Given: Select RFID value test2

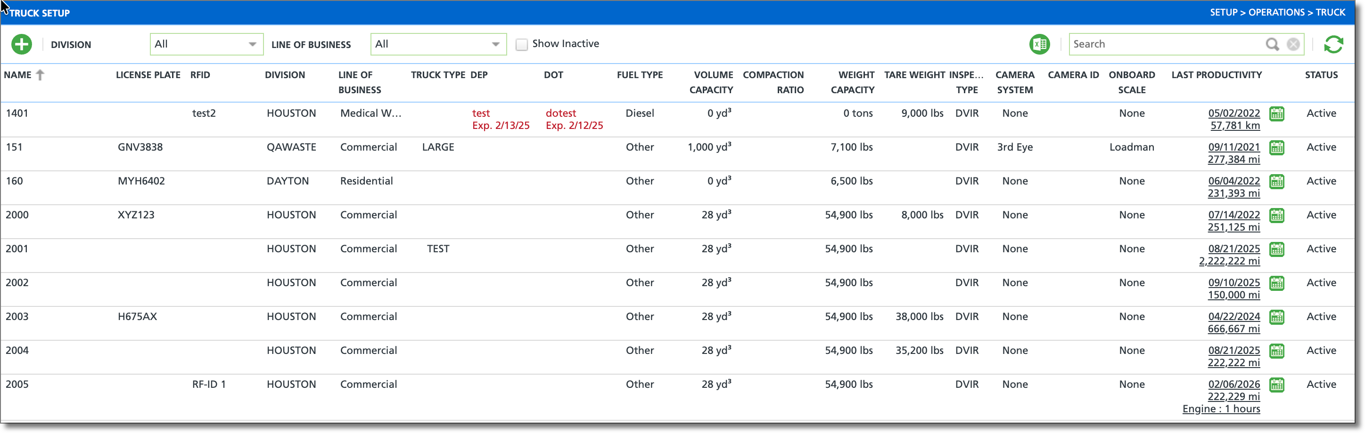Looking at the screenshot, I should (204, 113).
